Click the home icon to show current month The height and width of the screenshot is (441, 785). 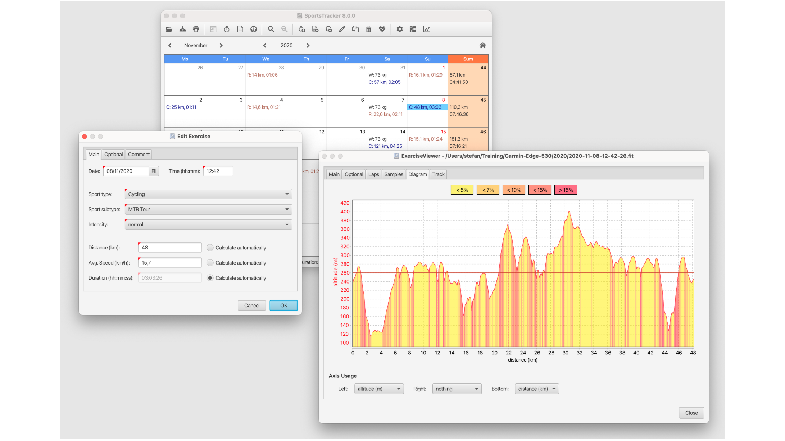coord(483,45)
